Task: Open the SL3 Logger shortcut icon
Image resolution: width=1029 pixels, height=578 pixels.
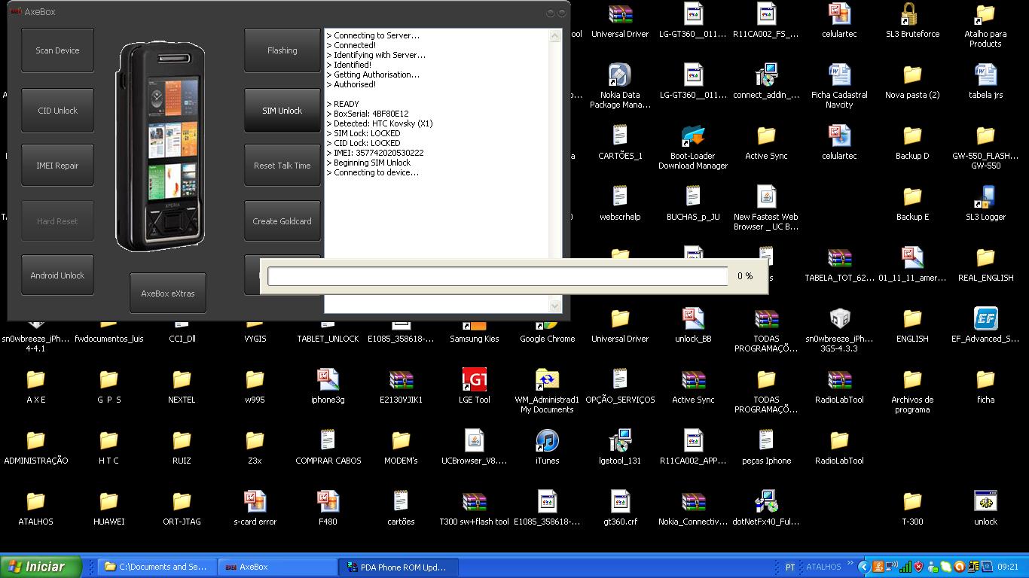Action: coord(985,203)
